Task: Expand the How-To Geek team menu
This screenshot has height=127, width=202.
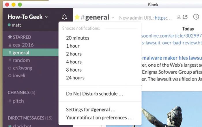Action: pos(28,17)
